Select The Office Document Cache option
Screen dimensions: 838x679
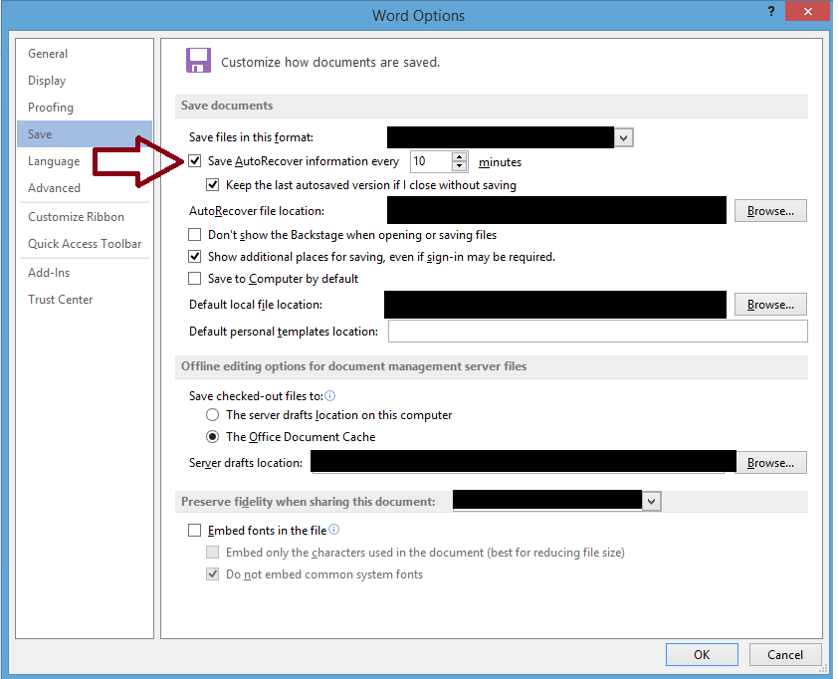pyautogui.click(x=213, y=437)
